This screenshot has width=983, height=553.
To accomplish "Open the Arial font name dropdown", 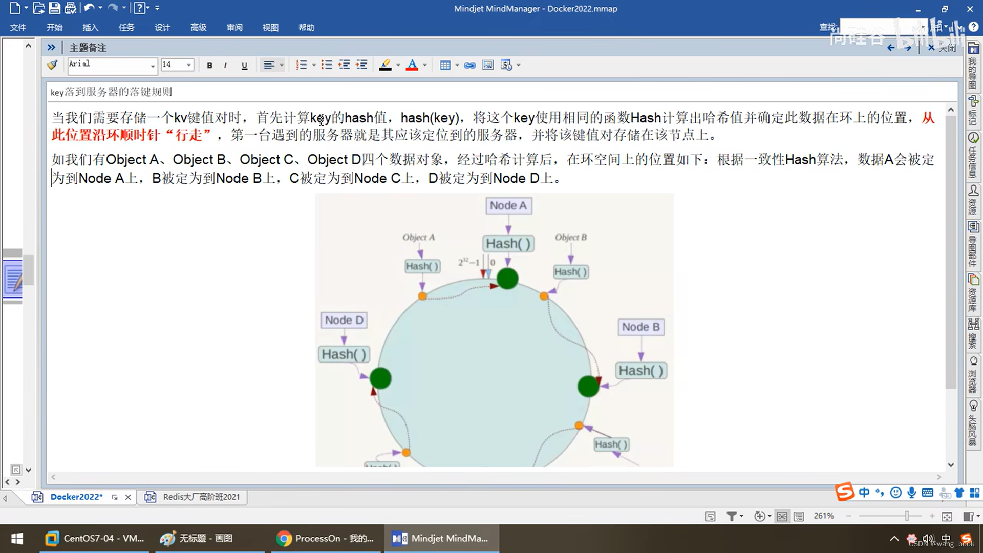I will 153,66.
